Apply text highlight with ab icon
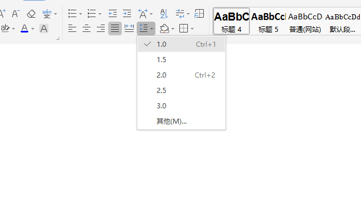 [5, 29]
